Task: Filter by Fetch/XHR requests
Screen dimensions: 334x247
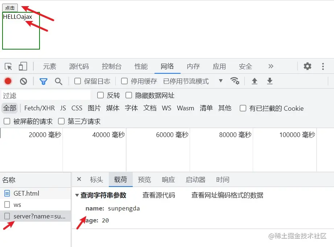Action: tap(40, 108)
